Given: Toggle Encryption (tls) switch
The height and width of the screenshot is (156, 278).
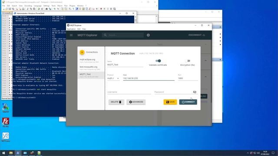Looking at the screenshot, I should coord(188,61).
